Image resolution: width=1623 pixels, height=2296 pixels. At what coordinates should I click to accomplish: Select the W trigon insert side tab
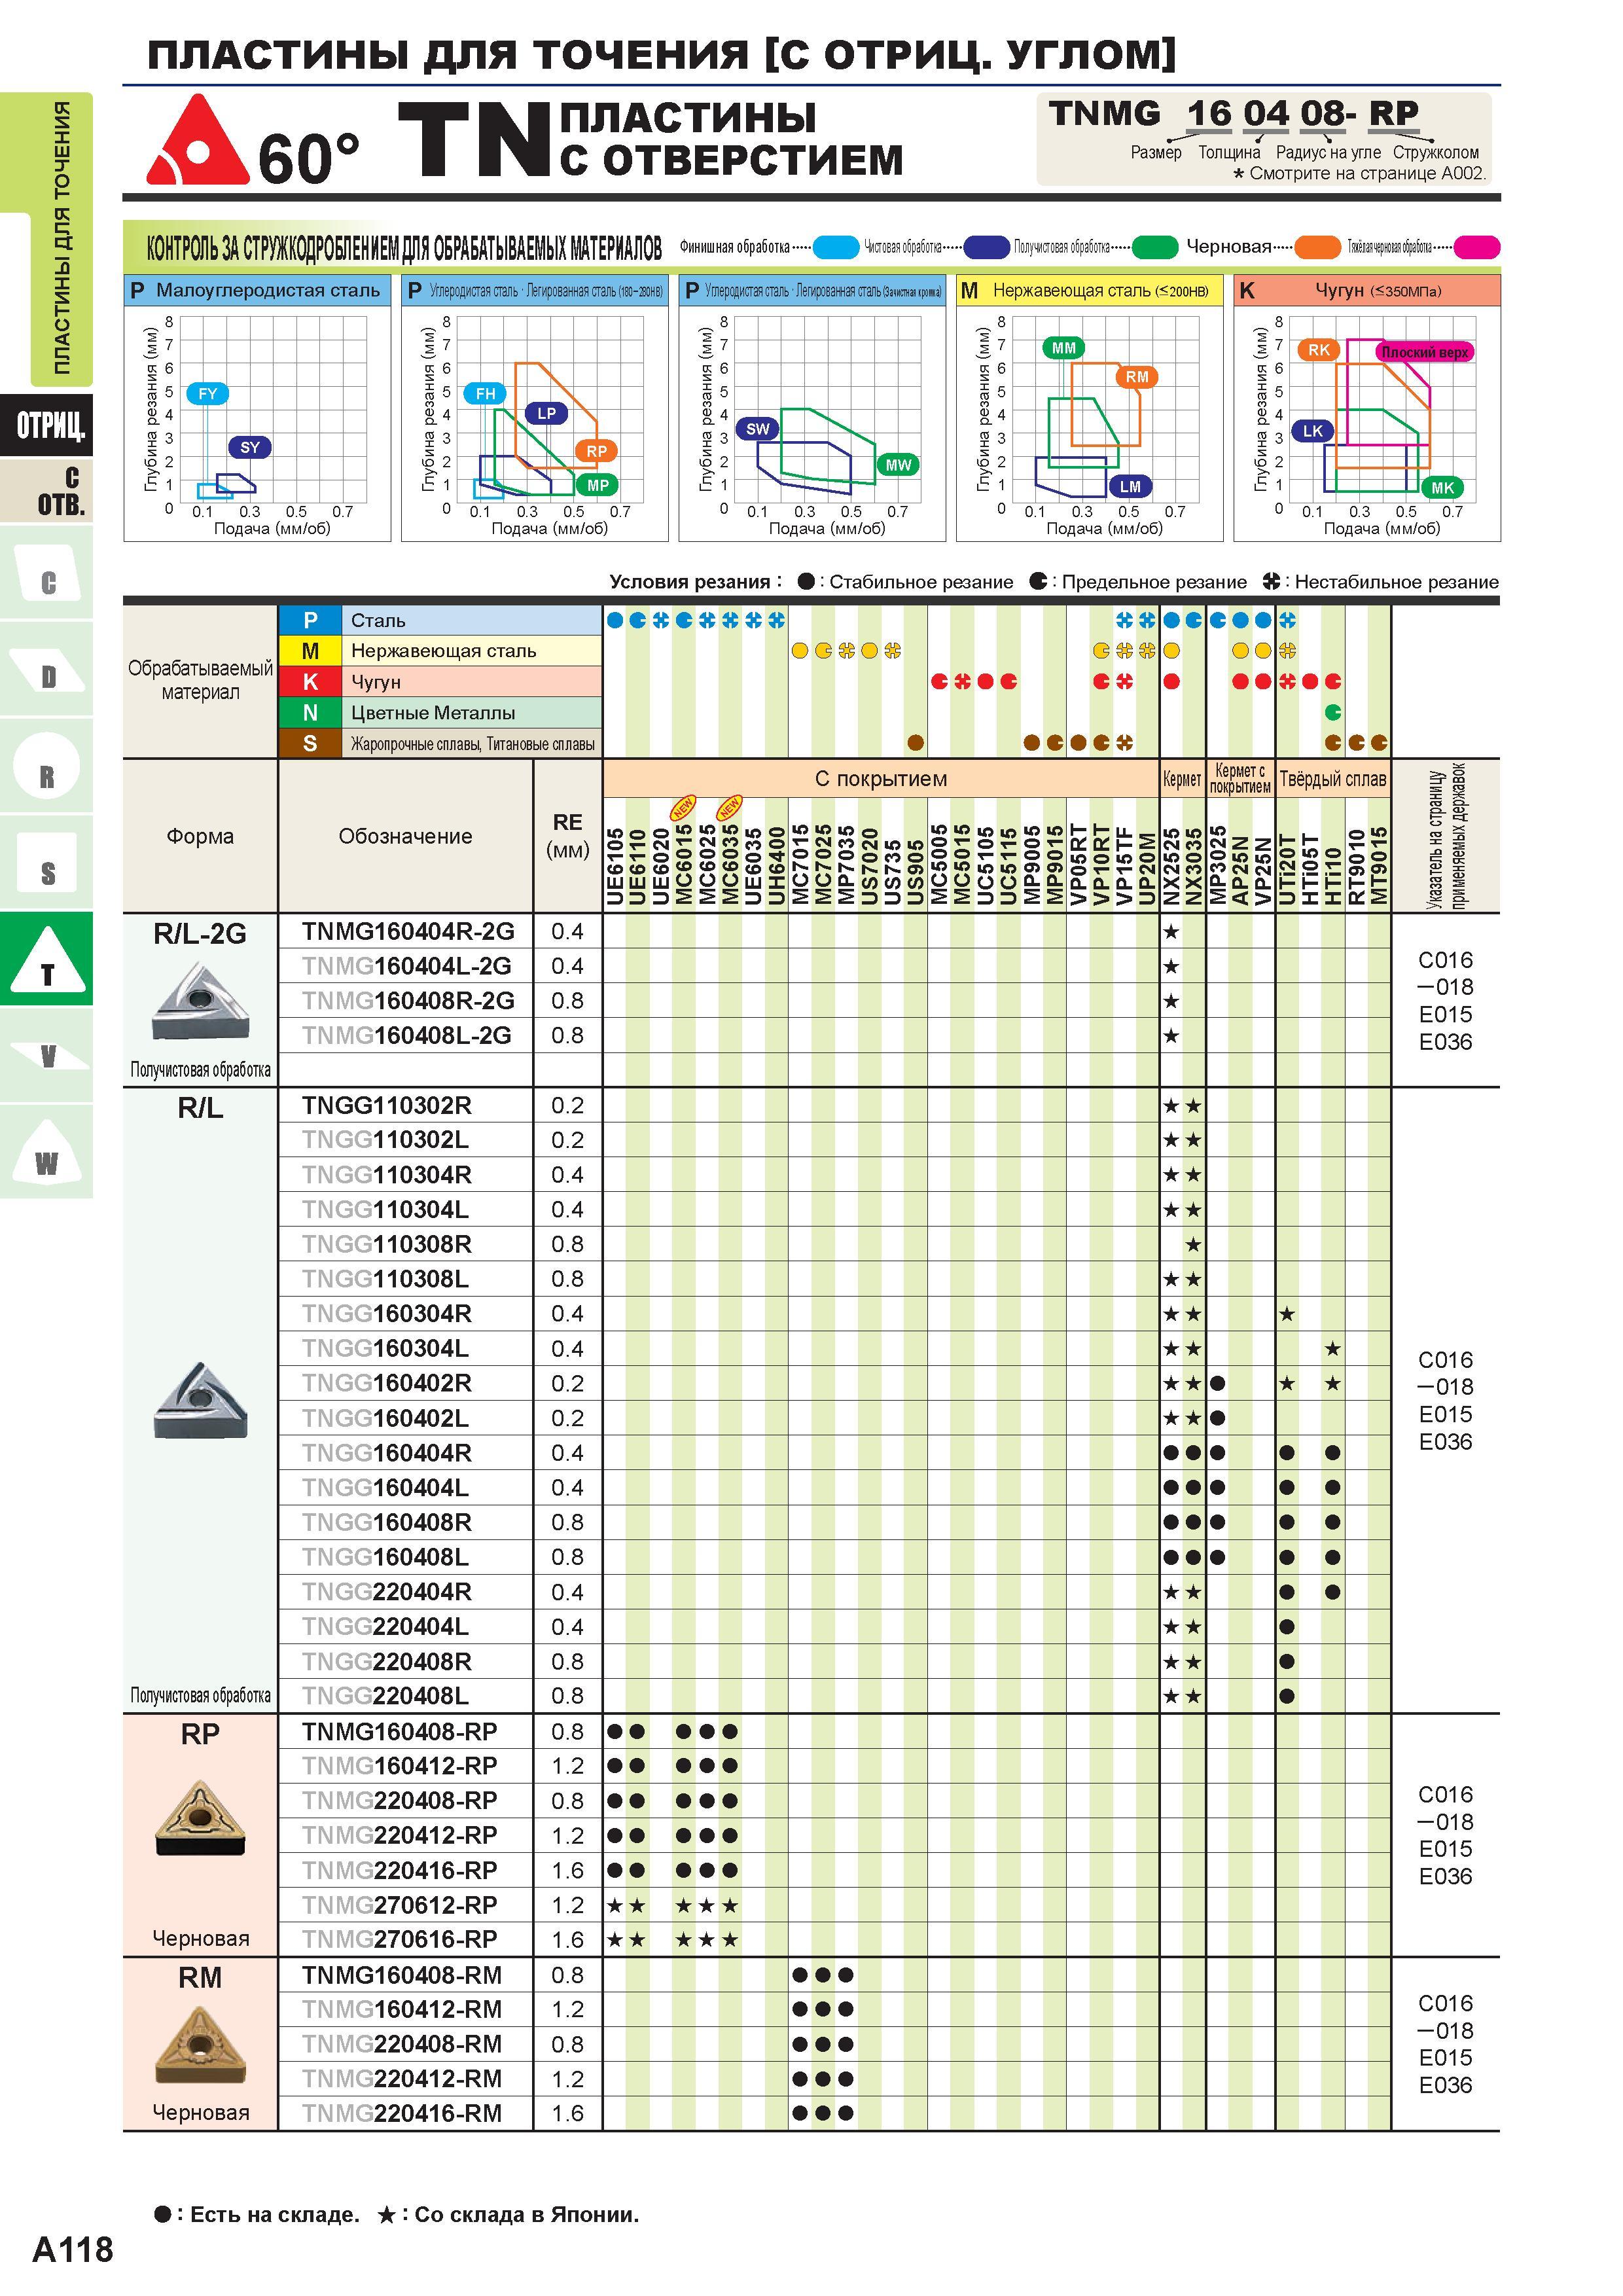tap(47, 1152)
